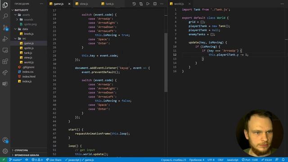Click the game.js editor vertical scrollbar

click(x=166, y=63)
